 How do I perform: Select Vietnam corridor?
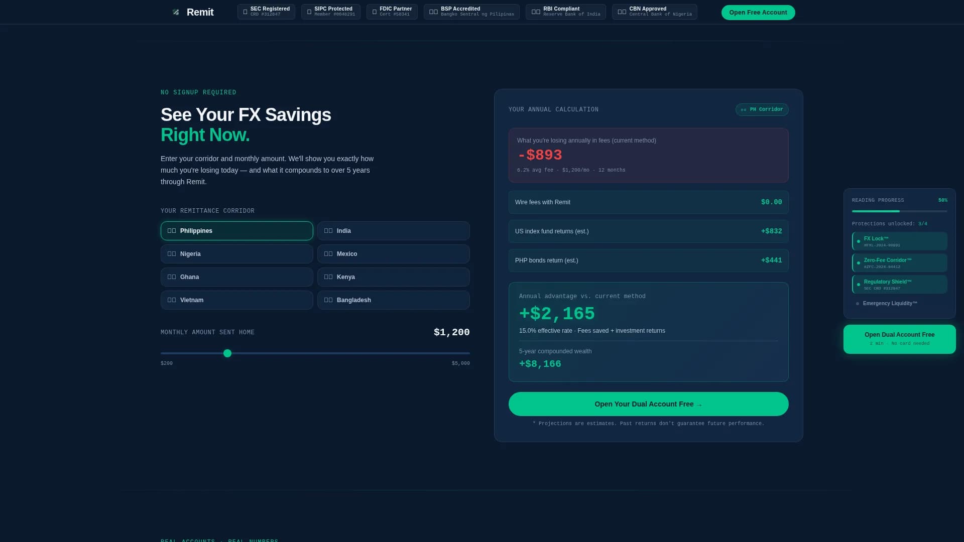click(x=236, y=300)
